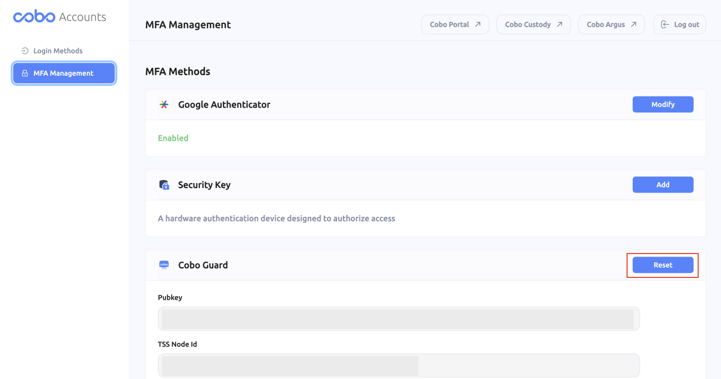721x379 pixels.
Task: Click the Google Authenticator colorful icon
Action: (164, 105)
